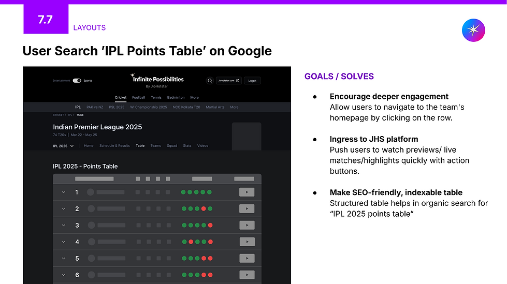
Task: Play video for rank 2 team
Action: pos(247,208)
